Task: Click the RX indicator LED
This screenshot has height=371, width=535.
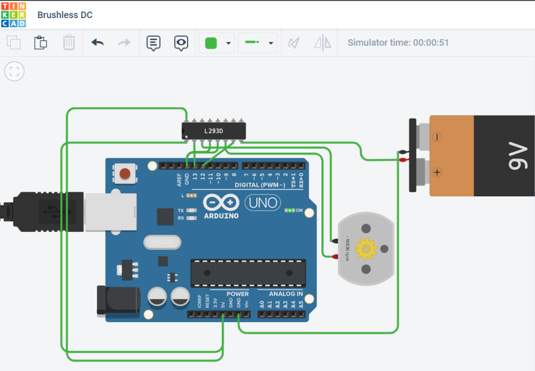Action: coord(191,218)
